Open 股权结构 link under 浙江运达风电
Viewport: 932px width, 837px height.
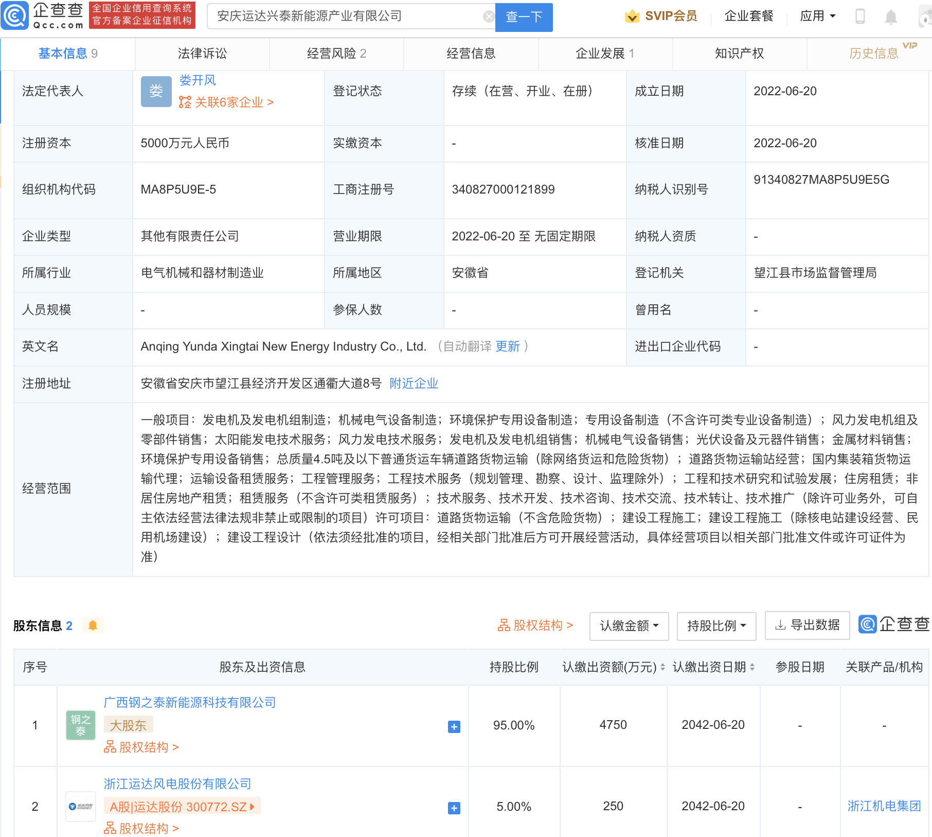(141, 829)
